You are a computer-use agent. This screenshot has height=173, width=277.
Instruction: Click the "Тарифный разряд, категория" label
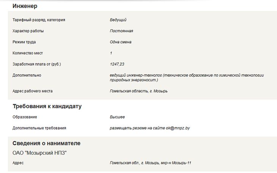(39, 20)
